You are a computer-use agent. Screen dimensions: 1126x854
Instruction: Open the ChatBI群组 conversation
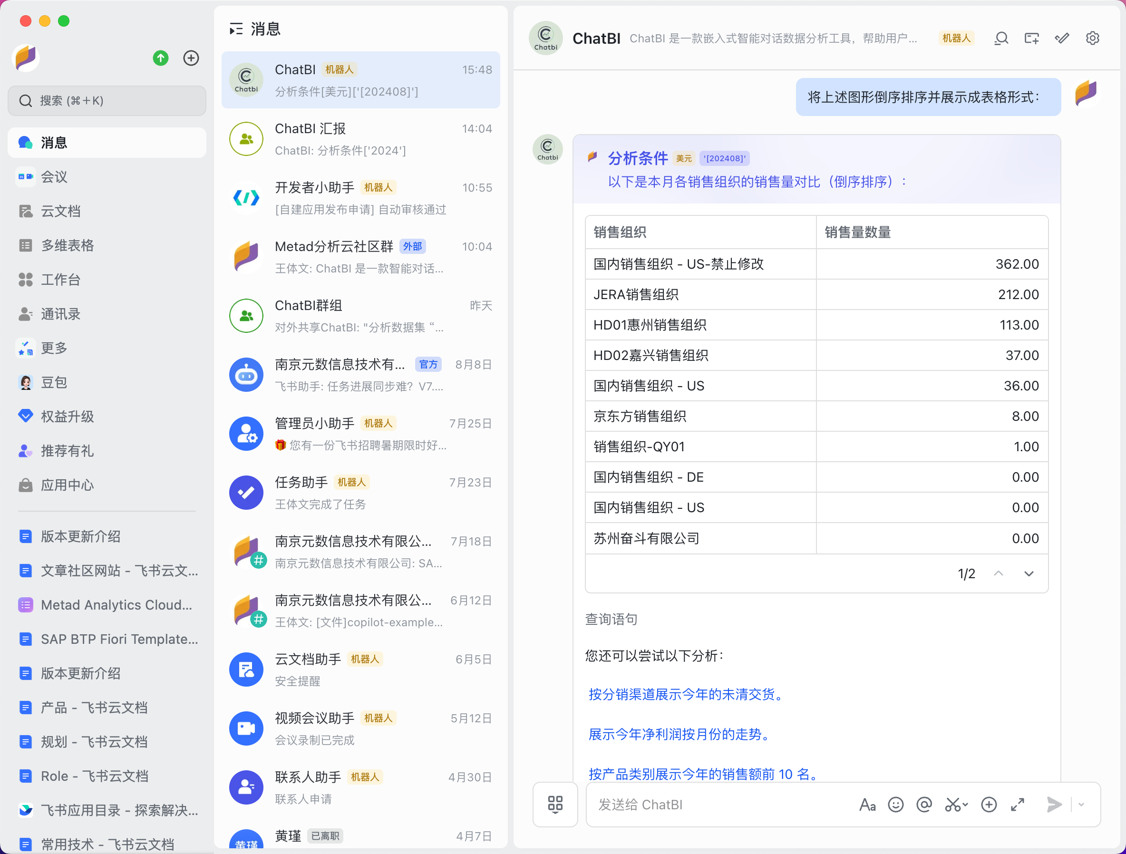[360, 316]
